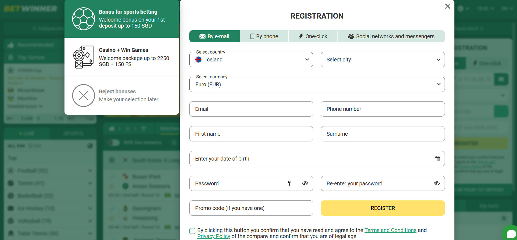517x240 pixels.
Task: Click the password generator key icon
Action: click(289, 183)
